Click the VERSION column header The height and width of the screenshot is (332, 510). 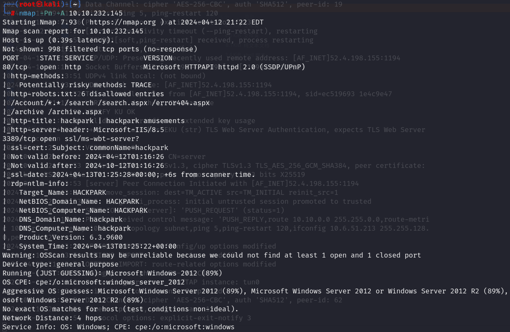[158, 58]
